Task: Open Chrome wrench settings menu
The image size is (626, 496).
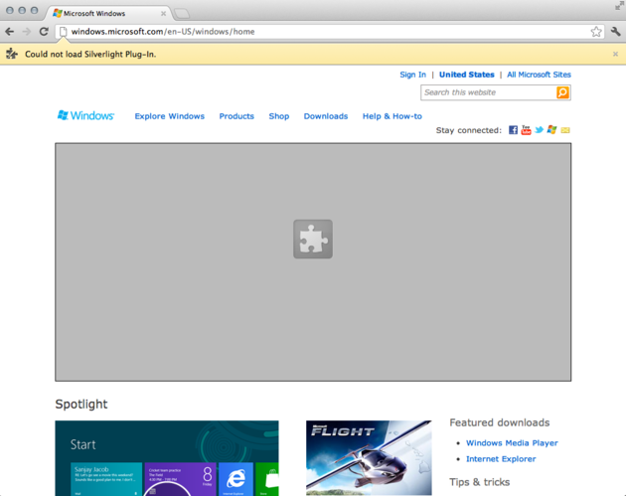Action: [615, 31]
